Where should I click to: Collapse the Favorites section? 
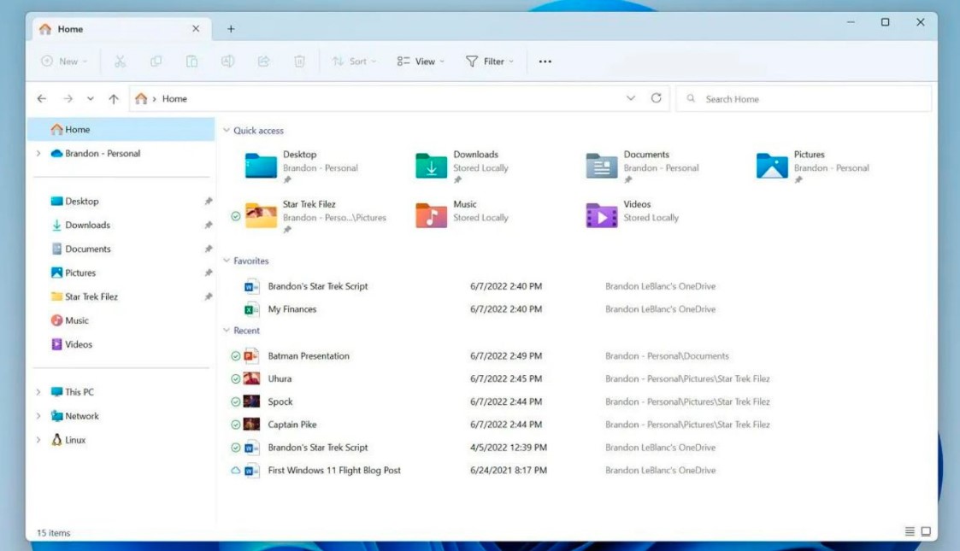point(227,261)
